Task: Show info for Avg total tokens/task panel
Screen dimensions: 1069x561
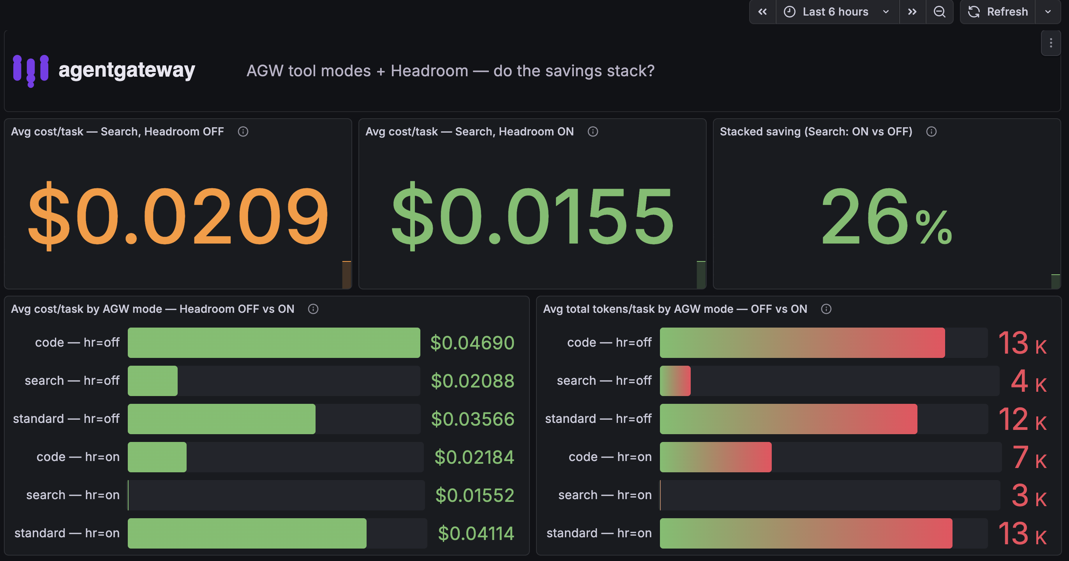Action: coord(826,309)
